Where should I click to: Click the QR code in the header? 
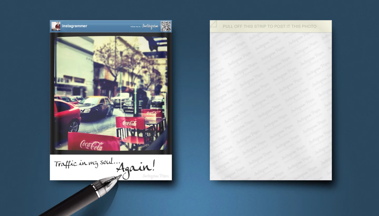tap(166, 26)
